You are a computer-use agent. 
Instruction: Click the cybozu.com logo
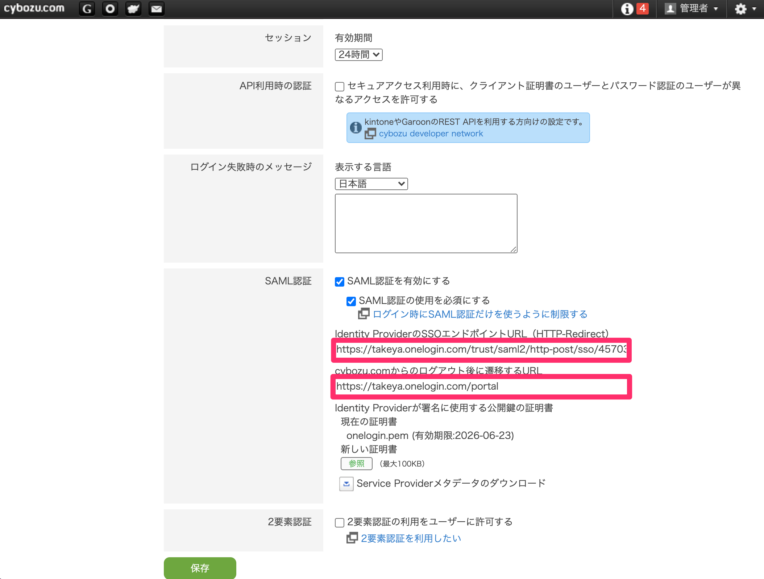[34, 8]
